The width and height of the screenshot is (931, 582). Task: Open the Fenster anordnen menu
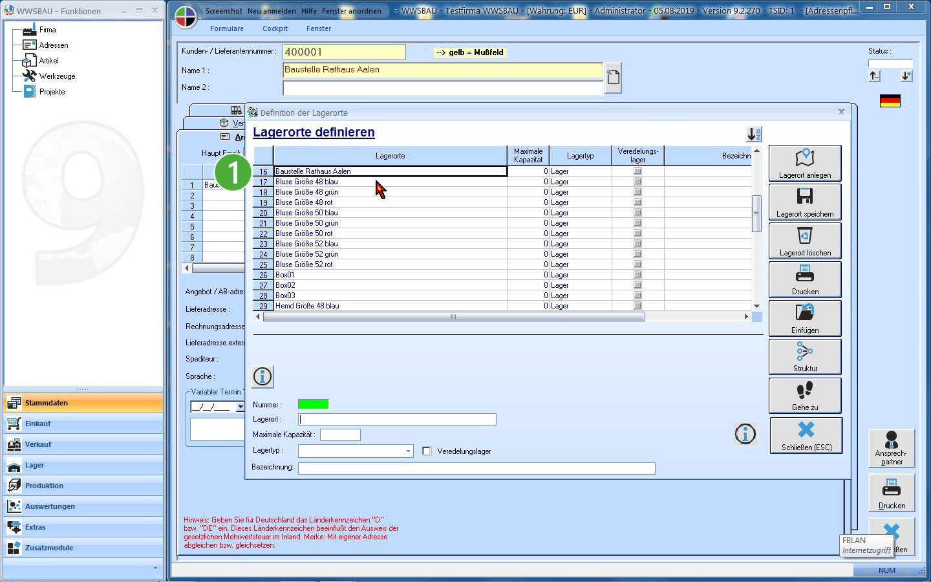[x=351, y=11]
